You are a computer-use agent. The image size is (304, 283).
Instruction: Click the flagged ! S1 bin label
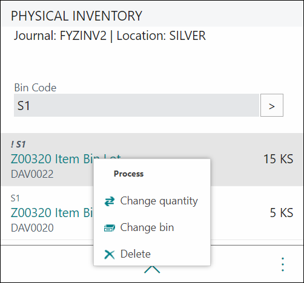pos(18,145)
